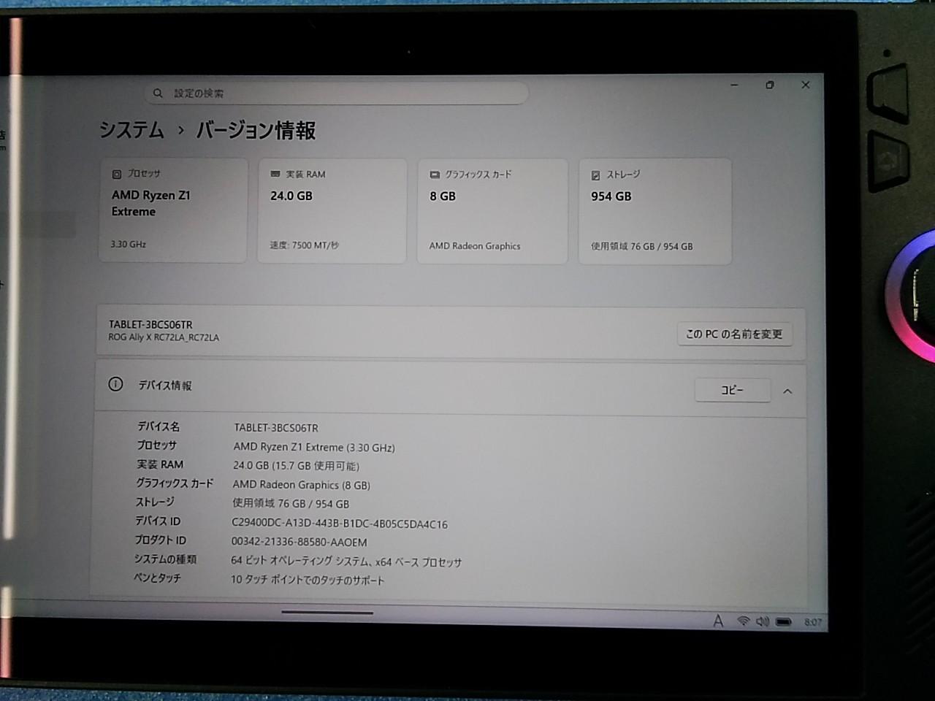Select the product ID '00342-21336-88580-AAOEM'
Image resolution: width=935 pixels, height=701 pixels.
pyautogui.click(x=299, y=543)
